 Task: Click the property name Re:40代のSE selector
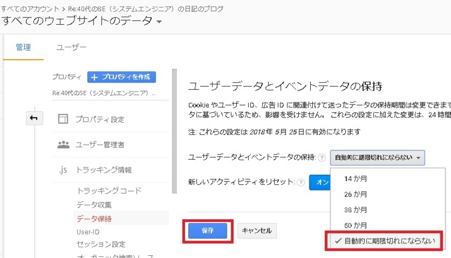click(104, 93)
